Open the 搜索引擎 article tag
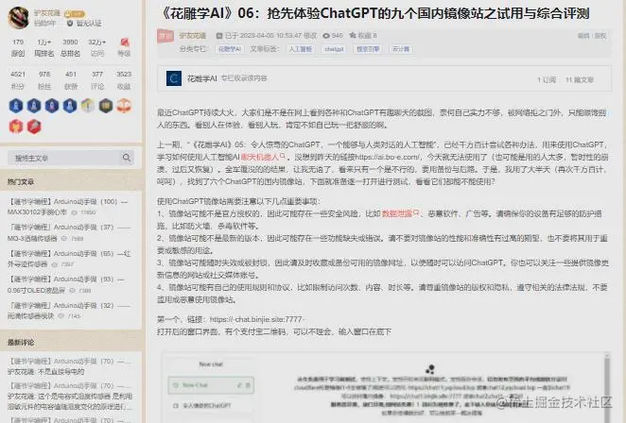 tap(368, 49)
